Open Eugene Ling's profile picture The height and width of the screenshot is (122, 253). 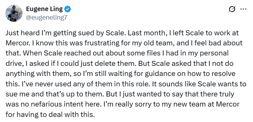pyautogui.click(x=14, y=13)
